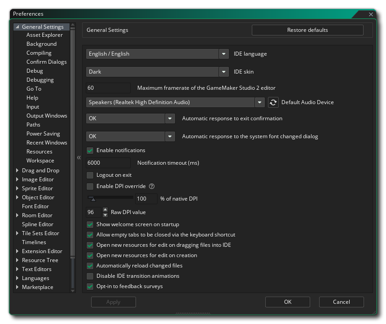This screenshot has width=386, height=324.
Task: Click the DPI override help icon
Action: coord(152,186)
